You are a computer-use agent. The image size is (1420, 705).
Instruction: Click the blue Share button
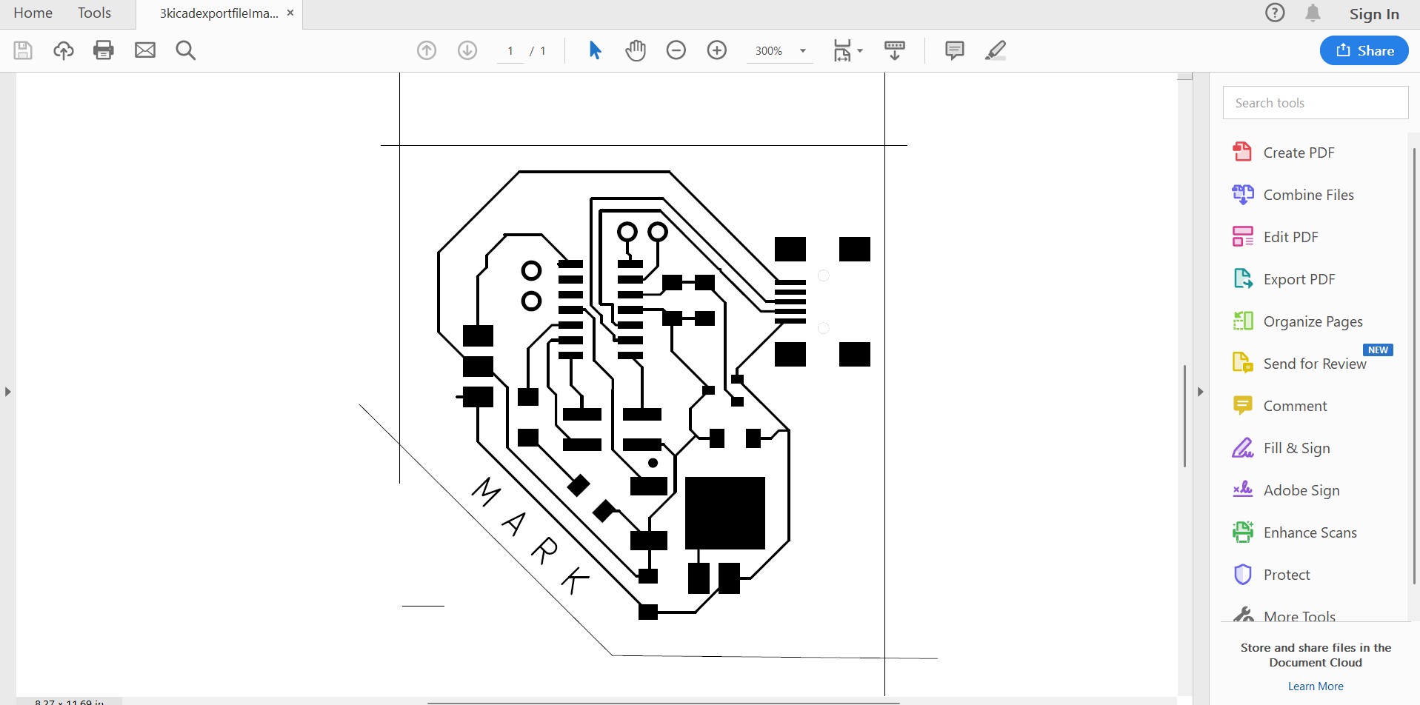1364,50
